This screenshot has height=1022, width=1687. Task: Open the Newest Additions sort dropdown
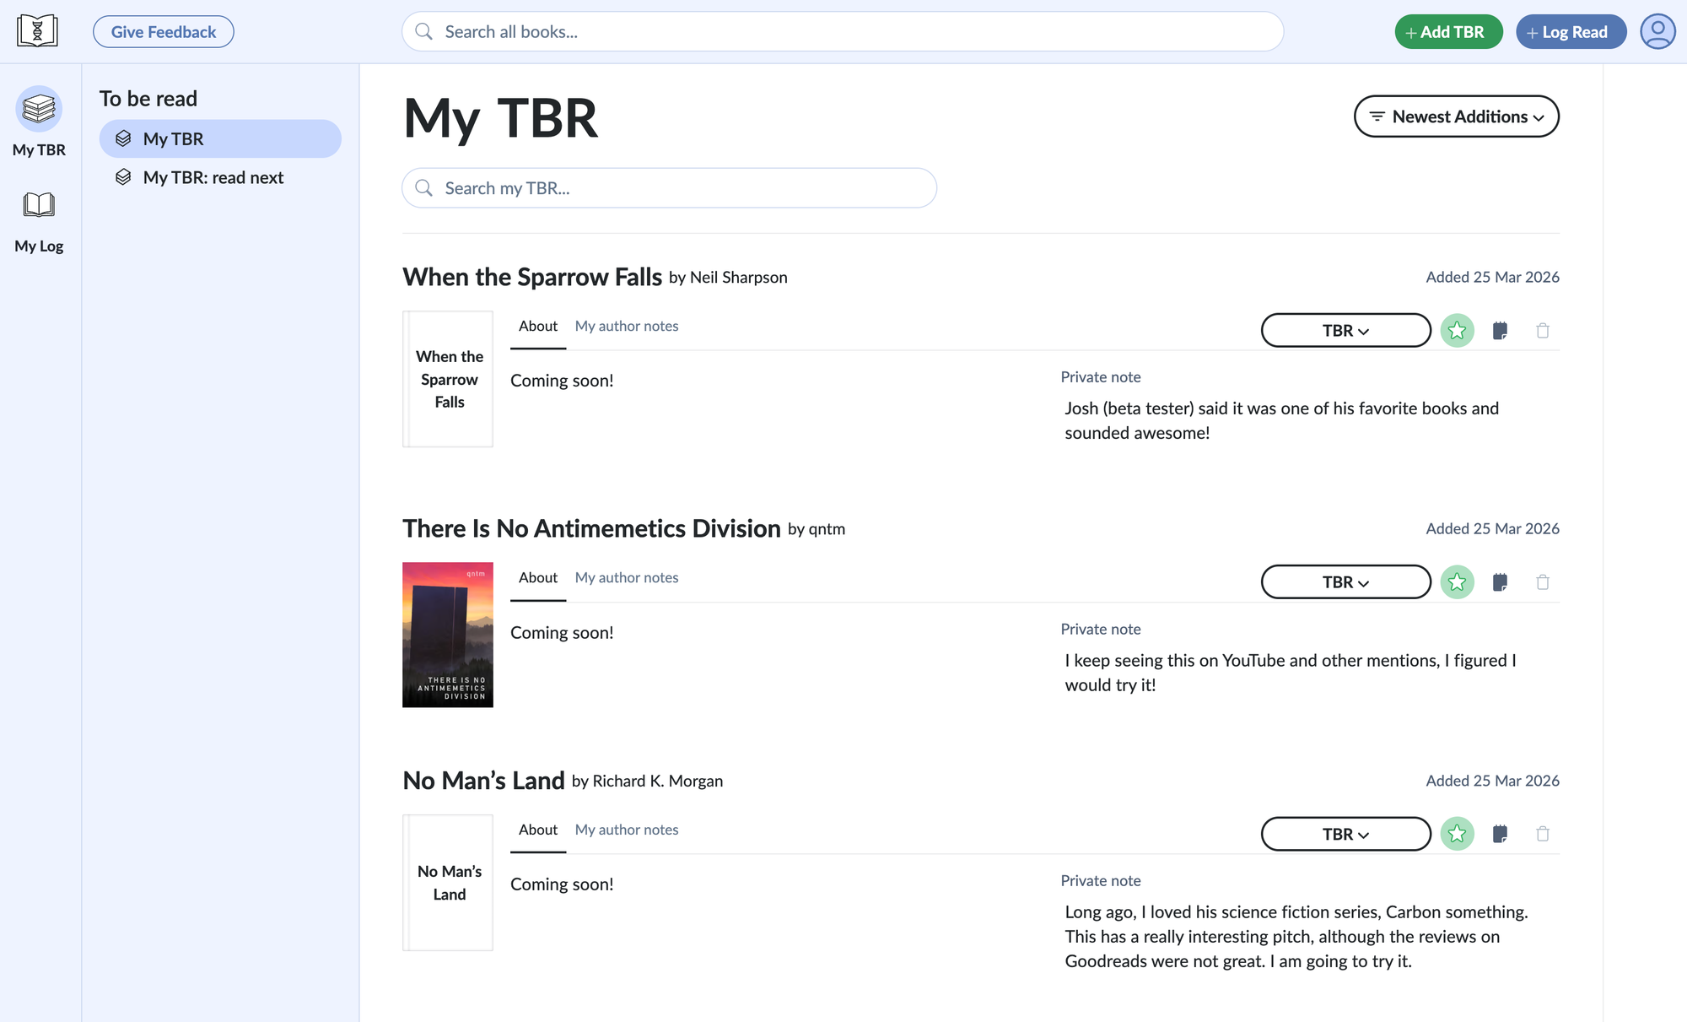(1456, 116)
